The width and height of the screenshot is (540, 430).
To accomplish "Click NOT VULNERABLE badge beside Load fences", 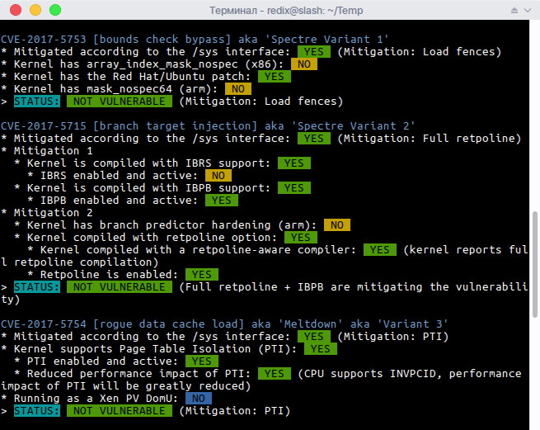I will tap(120, 102).
